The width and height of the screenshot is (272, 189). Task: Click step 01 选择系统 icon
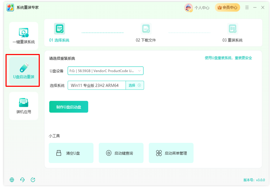click(60, 29)
